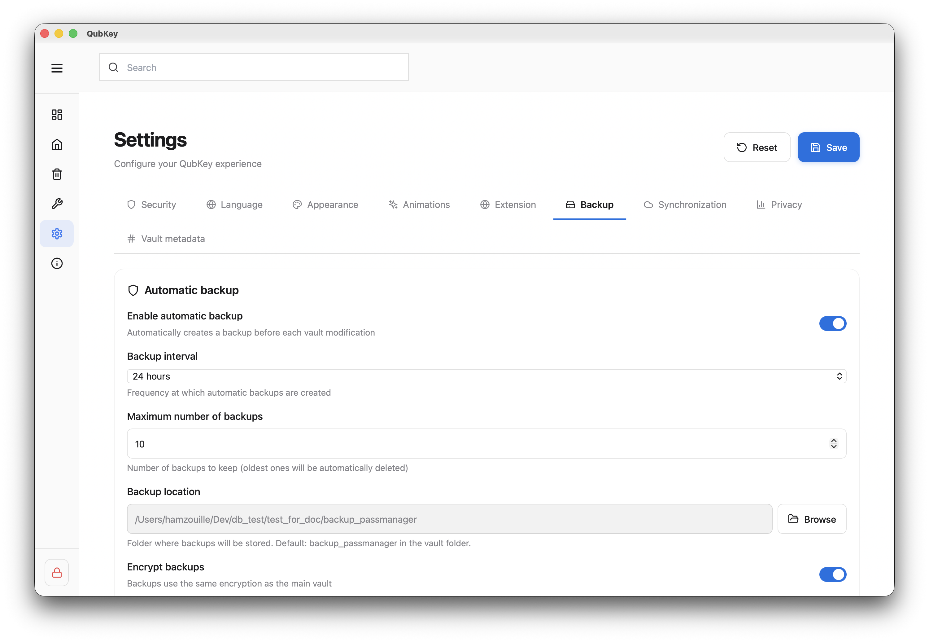Screen dimensions: 929x642
Task: Open the dashboard grid icon in the sidebar
Action: pyautogui.click(x=57, y=115)
